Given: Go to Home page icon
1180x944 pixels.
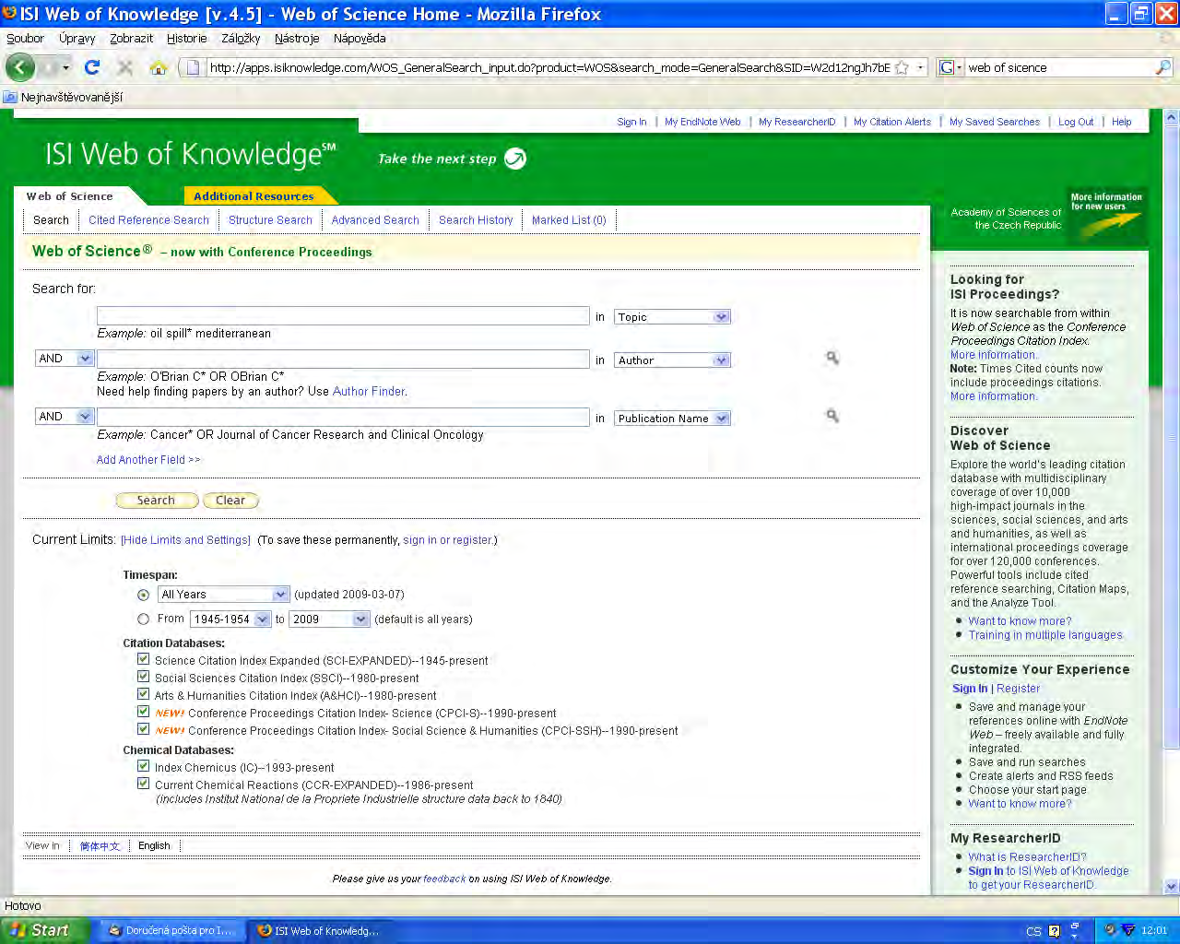Looking at the screenshot, I should point(159,67).
